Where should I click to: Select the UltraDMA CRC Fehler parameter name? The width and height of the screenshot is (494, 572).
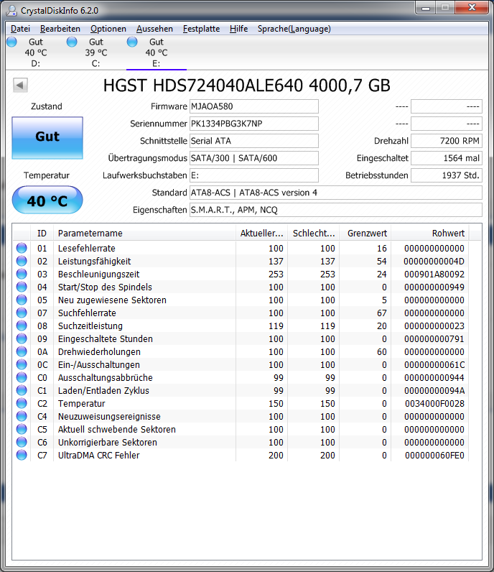tap(99, 456)
